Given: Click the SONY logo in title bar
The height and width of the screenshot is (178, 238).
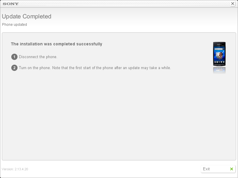Looking at the screenshot, I should [x=11, y=4].
